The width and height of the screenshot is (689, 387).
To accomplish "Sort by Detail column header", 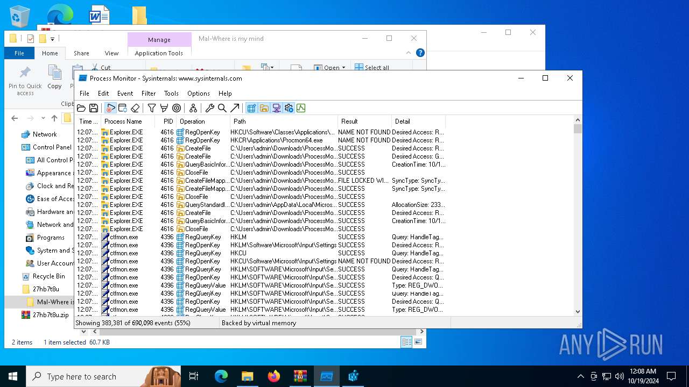I will click(418, 121).
